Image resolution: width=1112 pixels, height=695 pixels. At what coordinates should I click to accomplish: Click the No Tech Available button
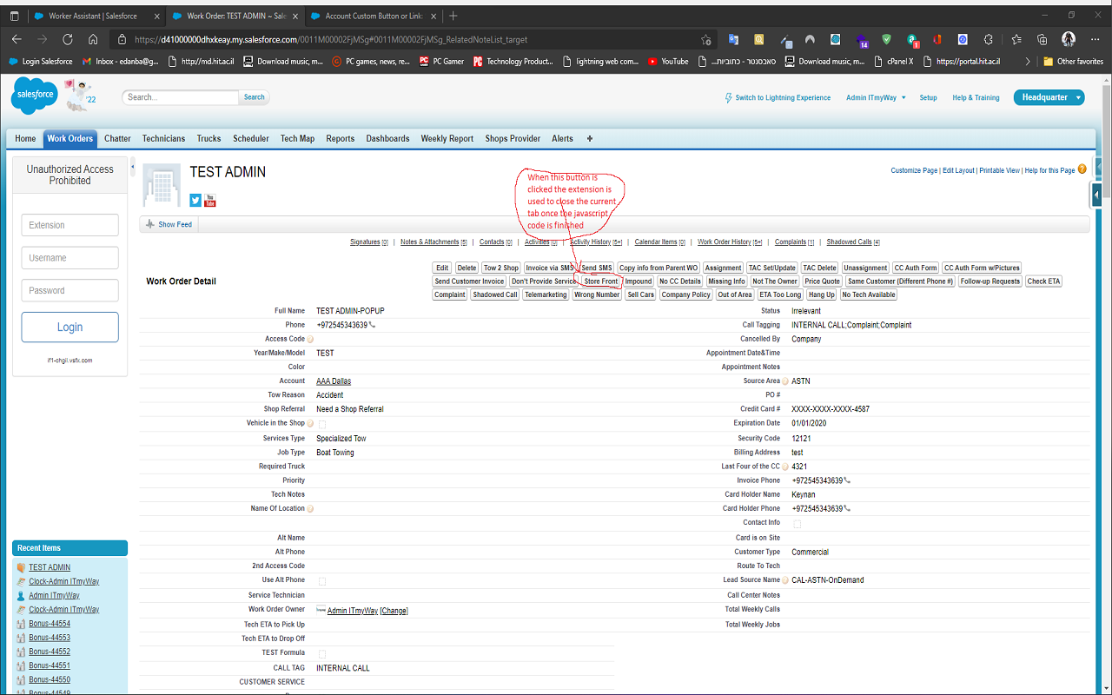tap(870, 295)
